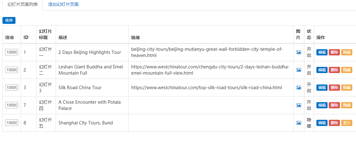Hide the Silk Road China Tour slide
Image resolution: width=356 pixels, height=143 pixels.
point(347,88)
